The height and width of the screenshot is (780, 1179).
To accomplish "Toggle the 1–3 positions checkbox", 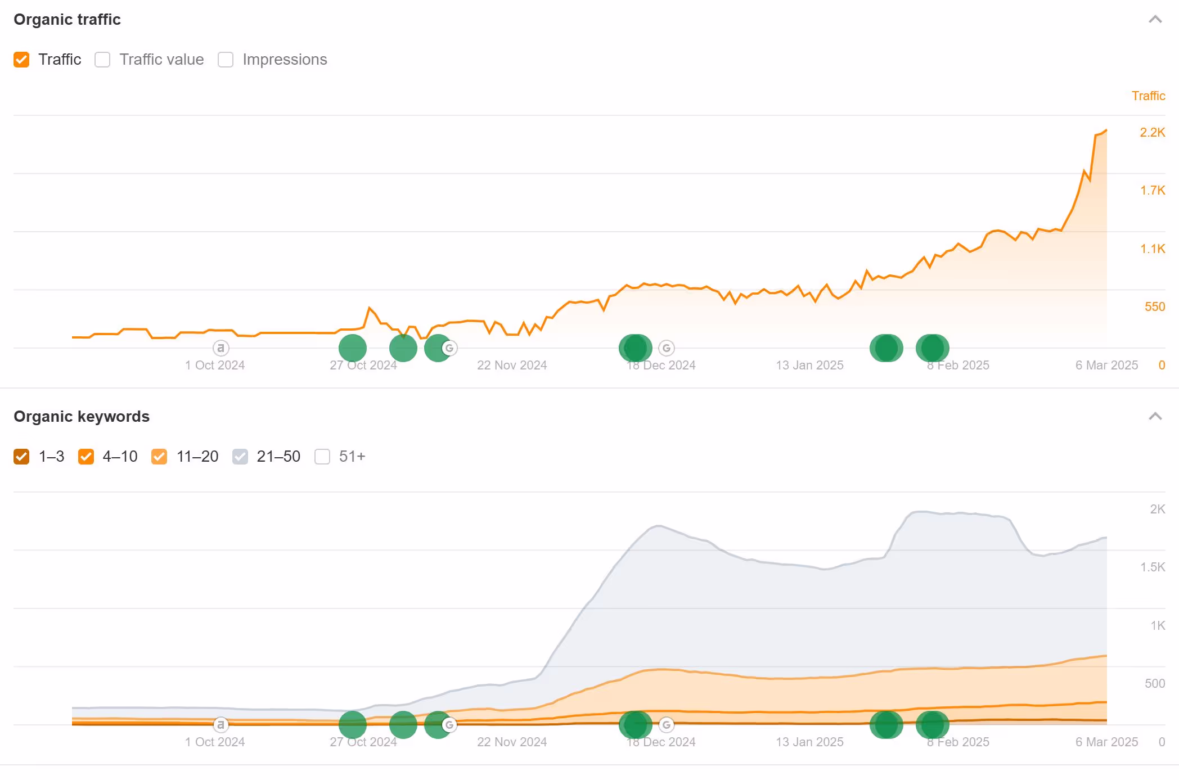I will click(21, 457).
